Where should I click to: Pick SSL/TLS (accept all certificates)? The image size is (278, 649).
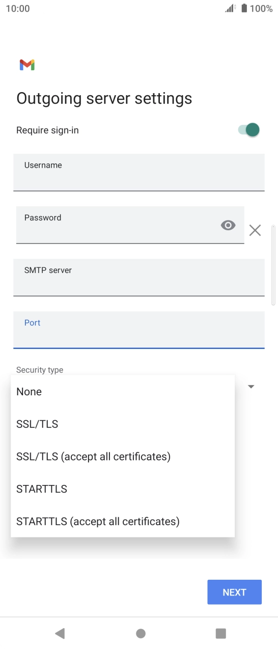point(123,456)
